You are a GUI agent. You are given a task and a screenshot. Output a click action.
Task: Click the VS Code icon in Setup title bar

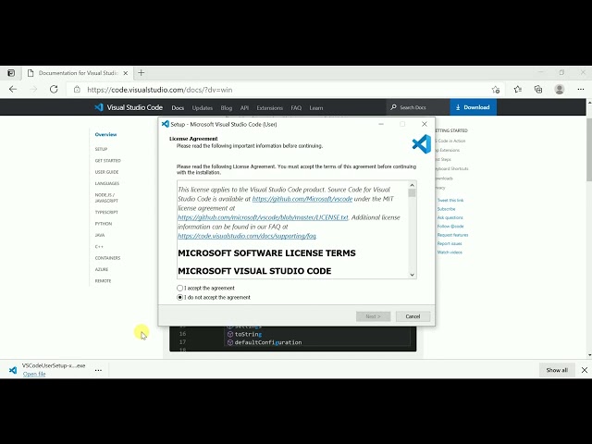tap(165, 124)
